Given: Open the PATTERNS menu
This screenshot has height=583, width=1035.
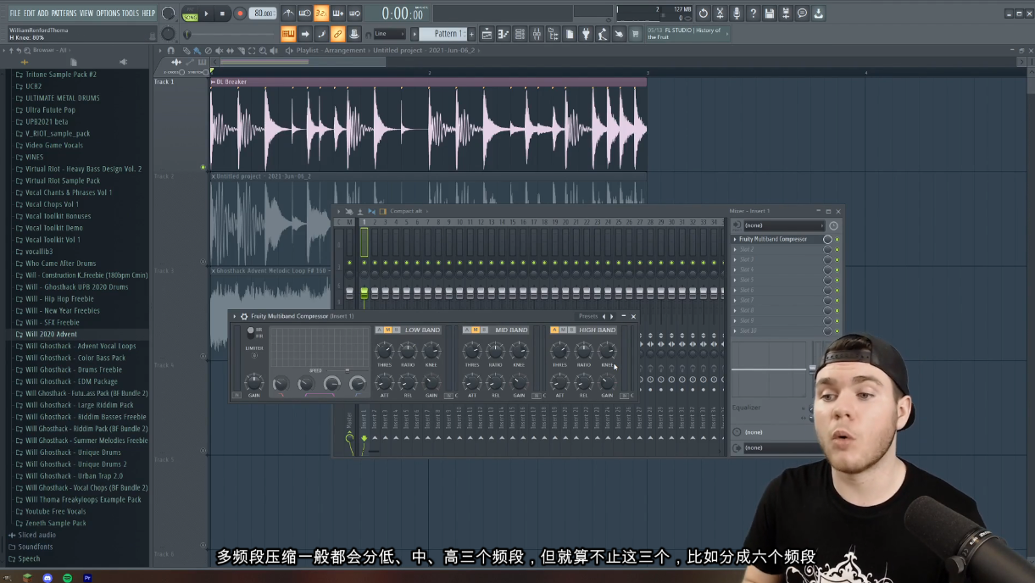Looking at the screenshot, I should tap(64, 14).
